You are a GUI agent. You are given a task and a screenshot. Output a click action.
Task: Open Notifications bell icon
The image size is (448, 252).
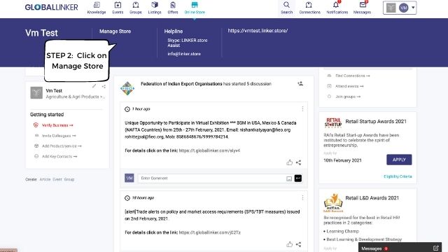[336, 5]
